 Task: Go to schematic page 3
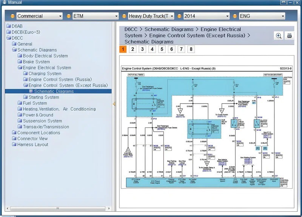pos(142,49)
